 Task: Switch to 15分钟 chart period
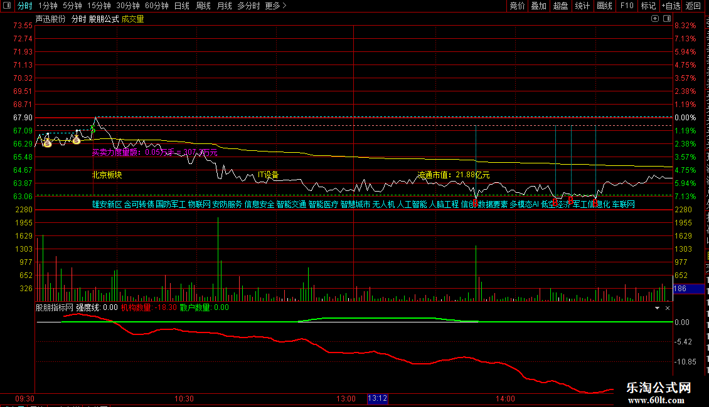tap(99, 6)
